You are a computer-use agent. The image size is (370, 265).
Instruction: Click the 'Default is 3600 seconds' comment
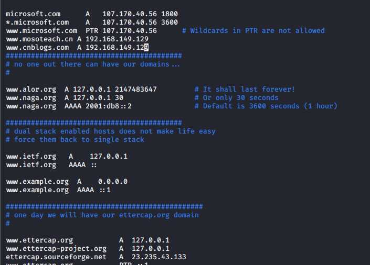point(266,106)
